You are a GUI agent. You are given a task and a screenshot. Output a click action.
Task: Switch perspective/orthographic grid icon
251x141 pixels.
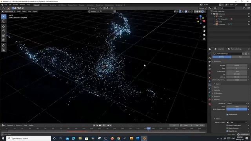point(204,39)
